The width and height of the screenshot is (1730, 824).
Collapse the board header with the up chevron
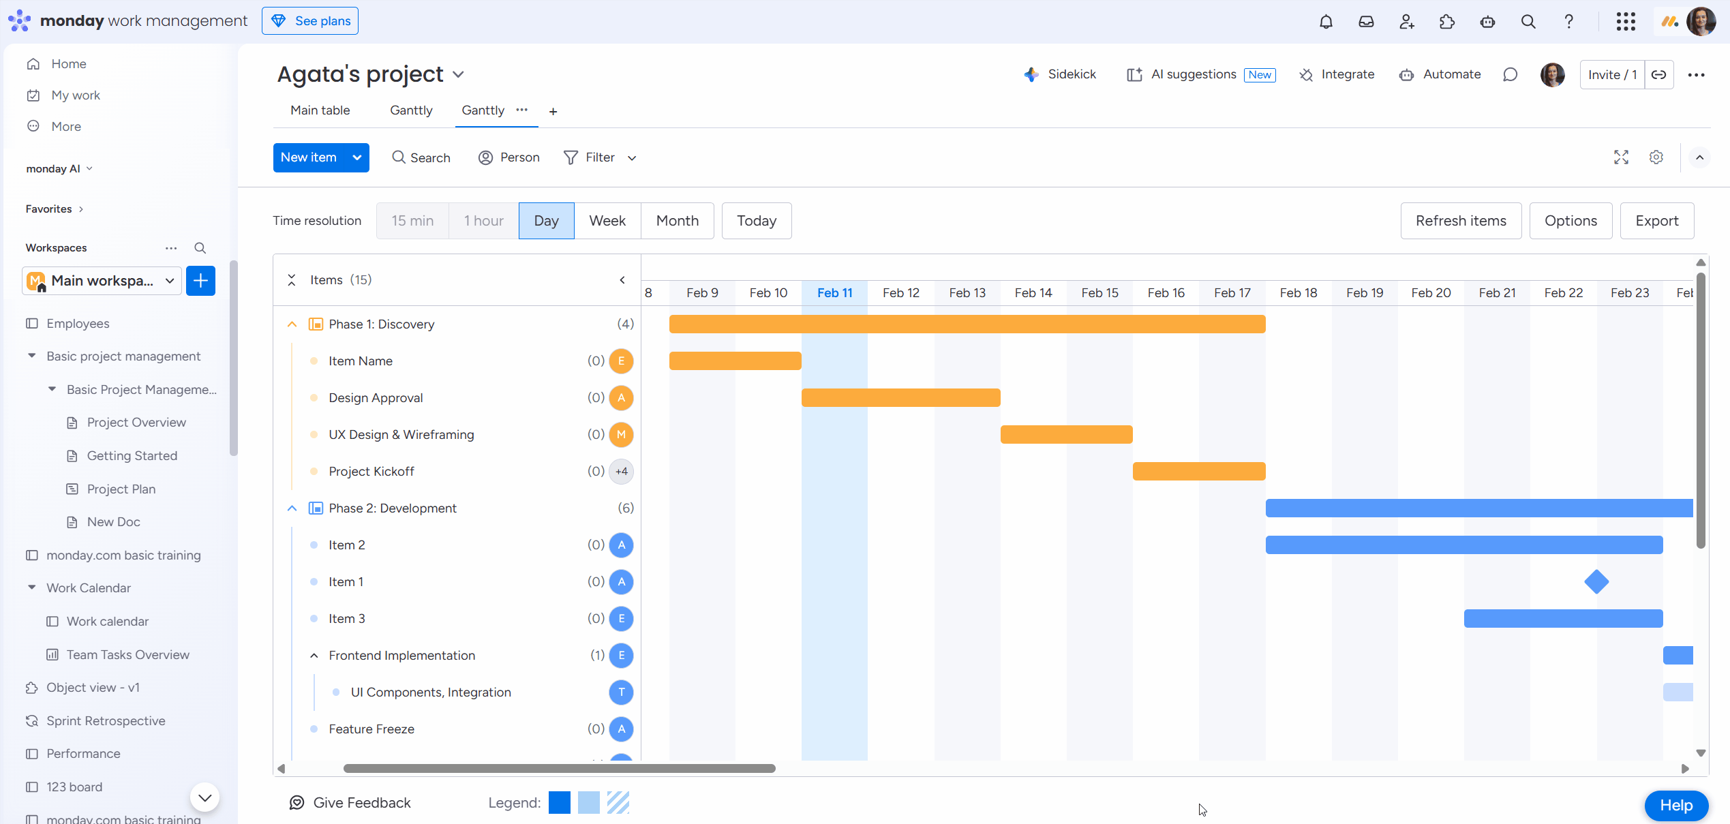point(1700,157)
